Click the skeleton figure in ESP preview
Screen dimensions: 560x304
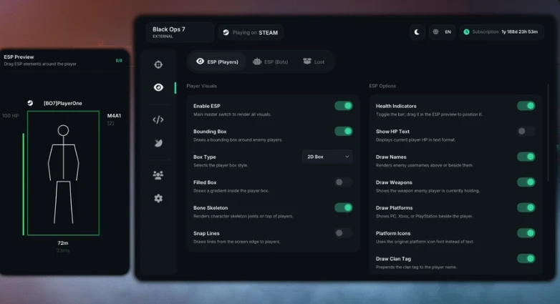(64, 174)
